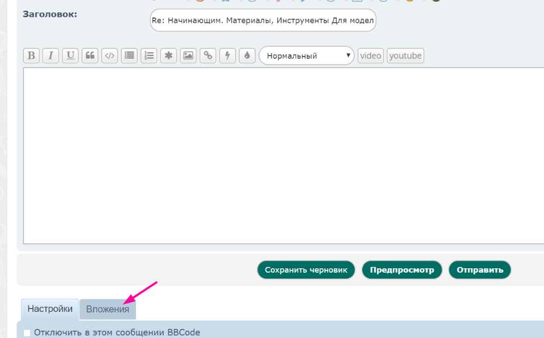This screenshot has height=338, width=544.
Task: Add list item asterisk tag
Action: click(169, 56)
